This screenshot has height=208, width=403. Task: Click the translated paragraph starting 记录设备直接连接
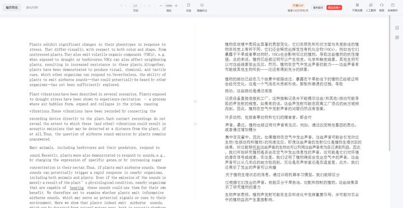(x=292, y=103)
